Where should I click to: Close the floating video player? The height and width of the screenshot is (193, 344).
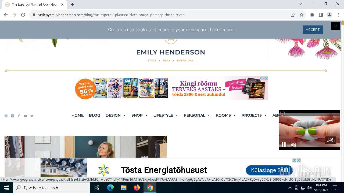(x=282, y=113)
